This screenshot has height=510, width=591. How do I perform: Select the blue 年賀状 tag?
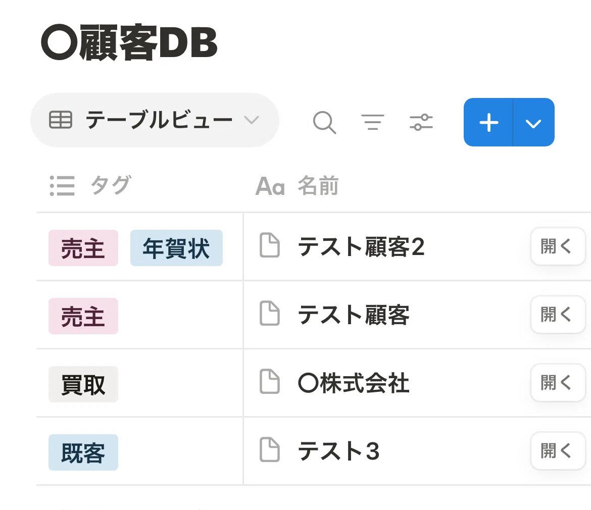176,248
